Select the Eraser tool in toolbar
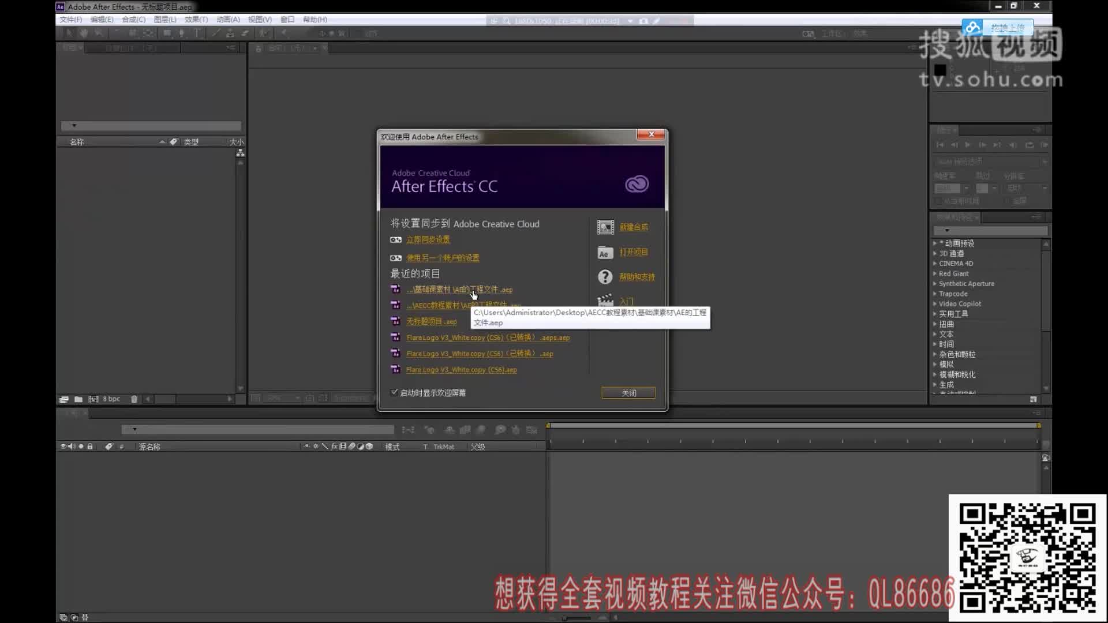1108x623 pixels. click(245, 33)
